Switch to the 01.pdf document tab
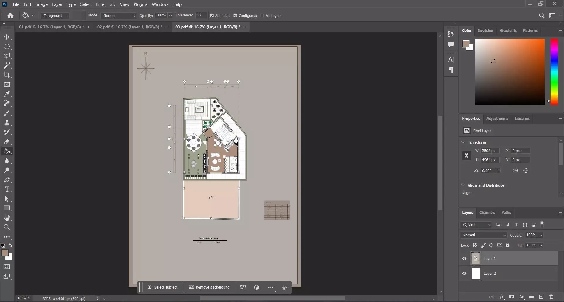The width and height of the screenshot is (564, 302). coord(51,27)
